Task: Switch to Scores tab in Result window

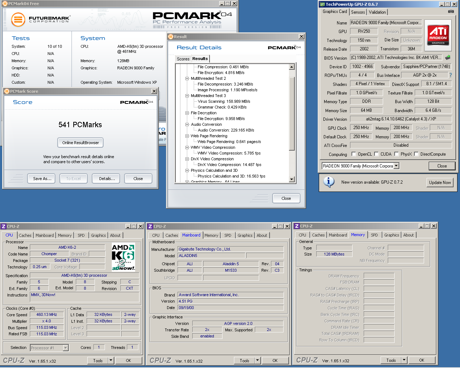Action: 183,59
